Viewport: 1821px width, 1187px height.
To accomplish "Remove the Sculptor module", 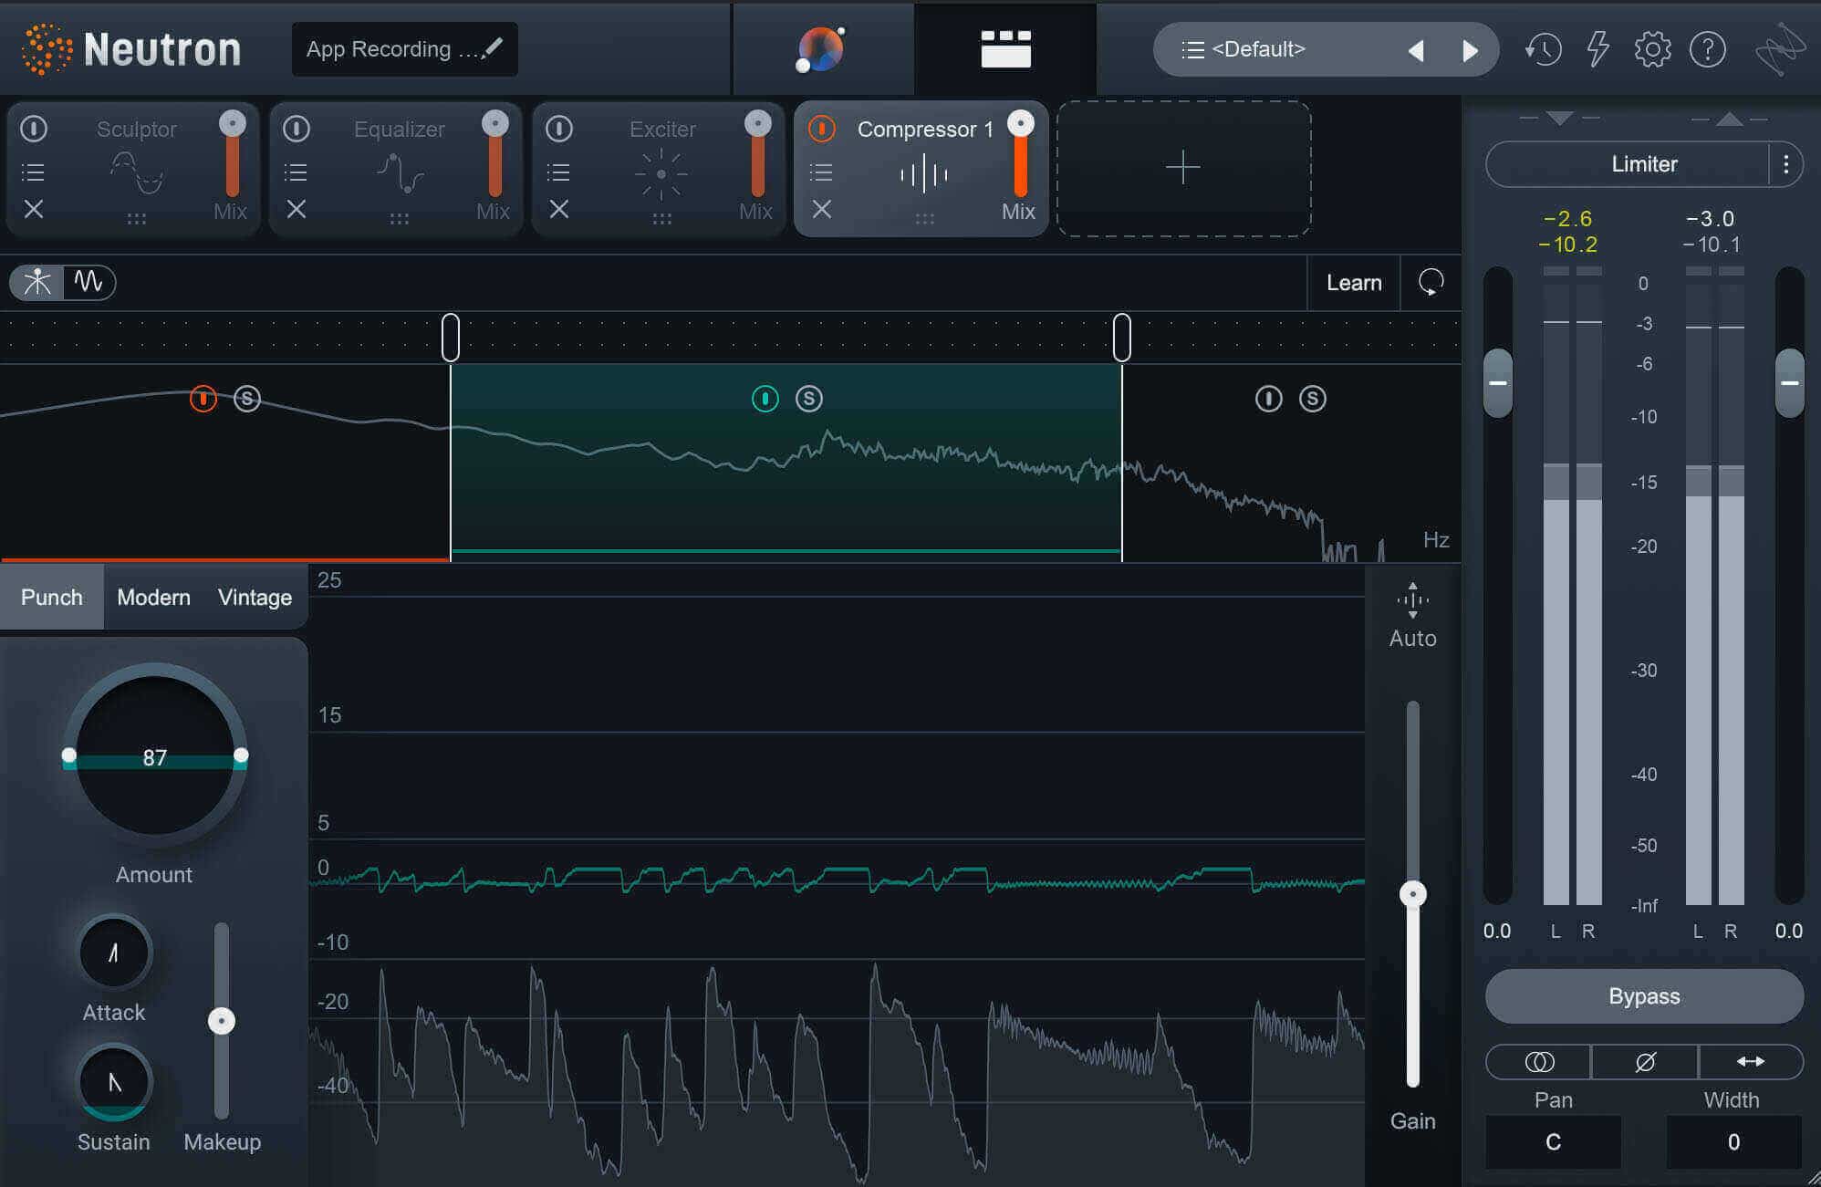I will pyautogui.click(x=34, y=210).
